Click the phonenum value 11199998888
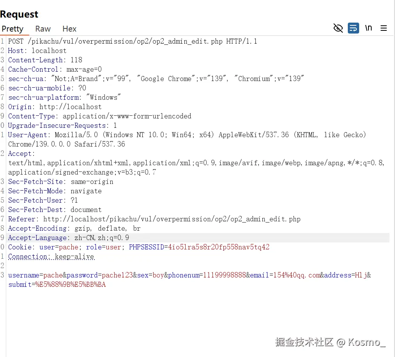The width and height of the screenshot is (395, 357). pyautogui.click(x=225, y=275)
